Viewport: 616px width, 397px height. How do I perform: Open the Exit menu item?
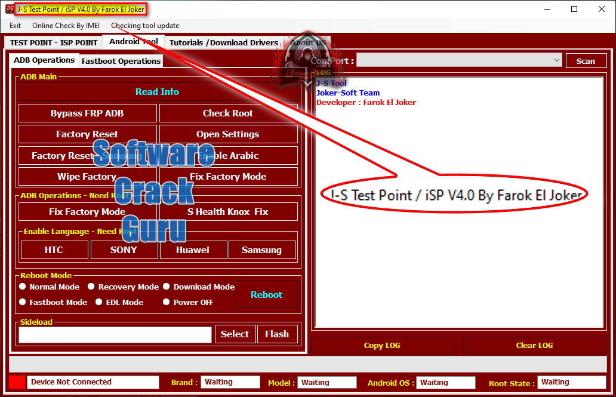pos(16,26)
